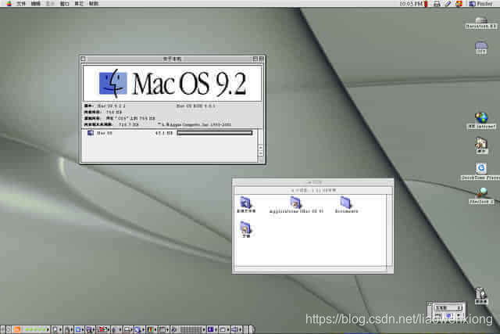Open the 编辑 (Edit) menu
The image size is (500, 334).
click(x=35, y=4)
